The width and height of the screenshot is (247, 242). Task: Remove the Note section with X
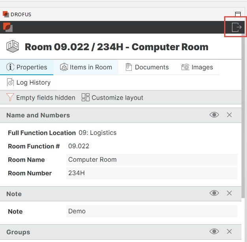(229, 193)
